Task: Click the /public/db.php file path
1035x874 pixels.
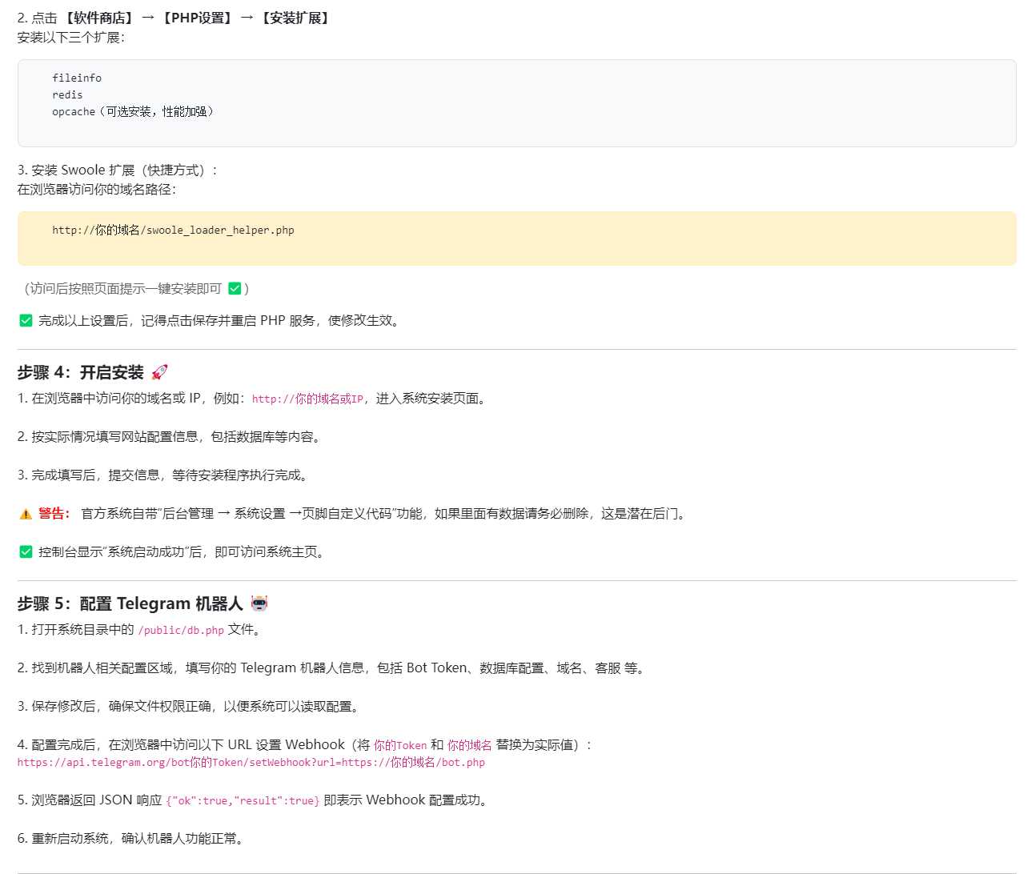Action: (181, 631)
